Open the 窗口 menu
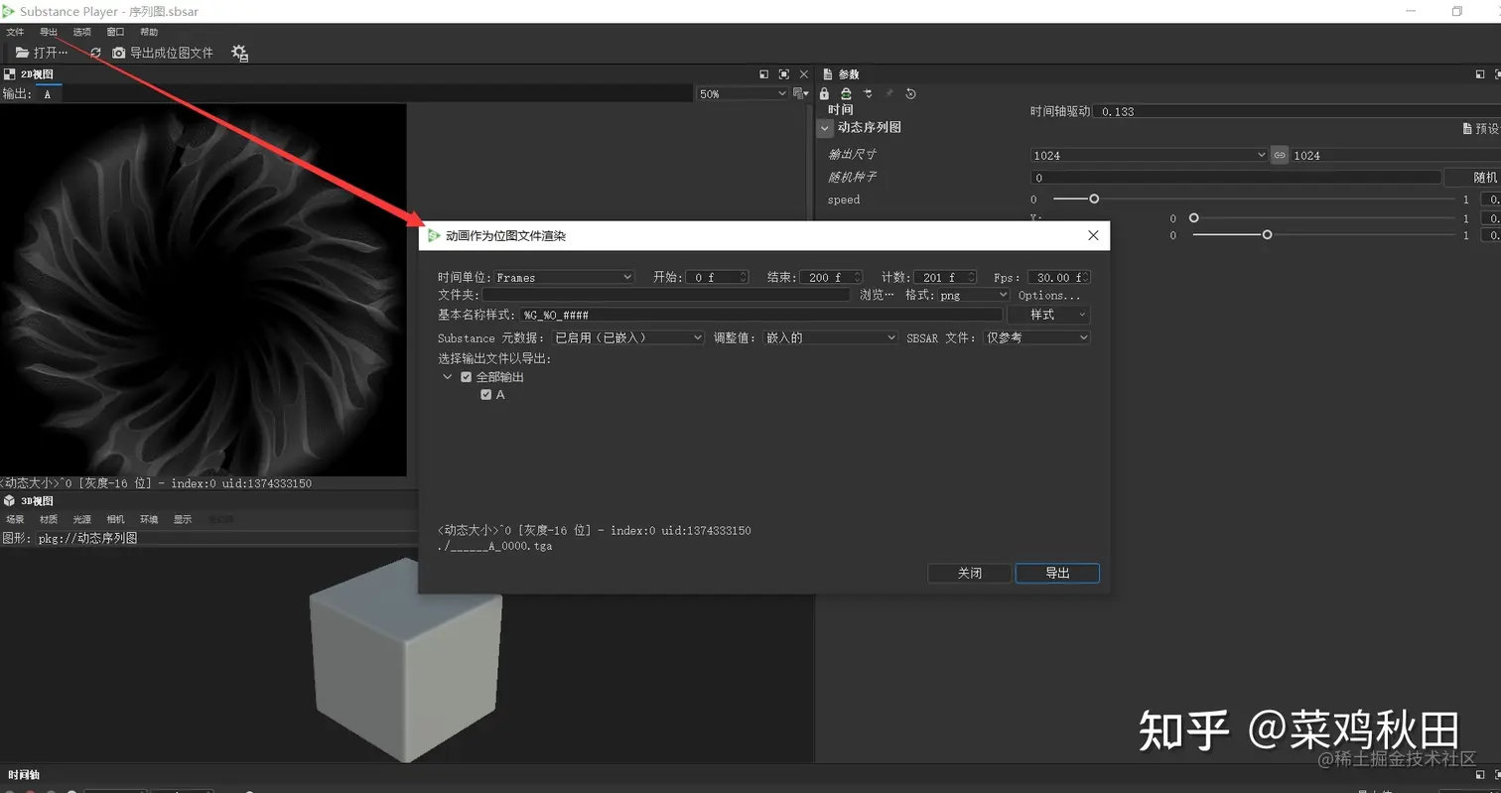 point(115,33)
